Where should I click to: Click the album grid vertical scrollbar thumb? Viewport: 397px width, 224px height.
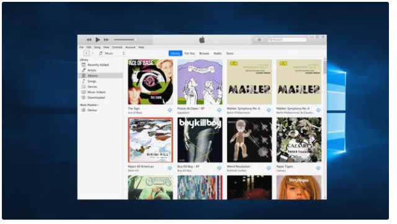click(x=325, y=67)
